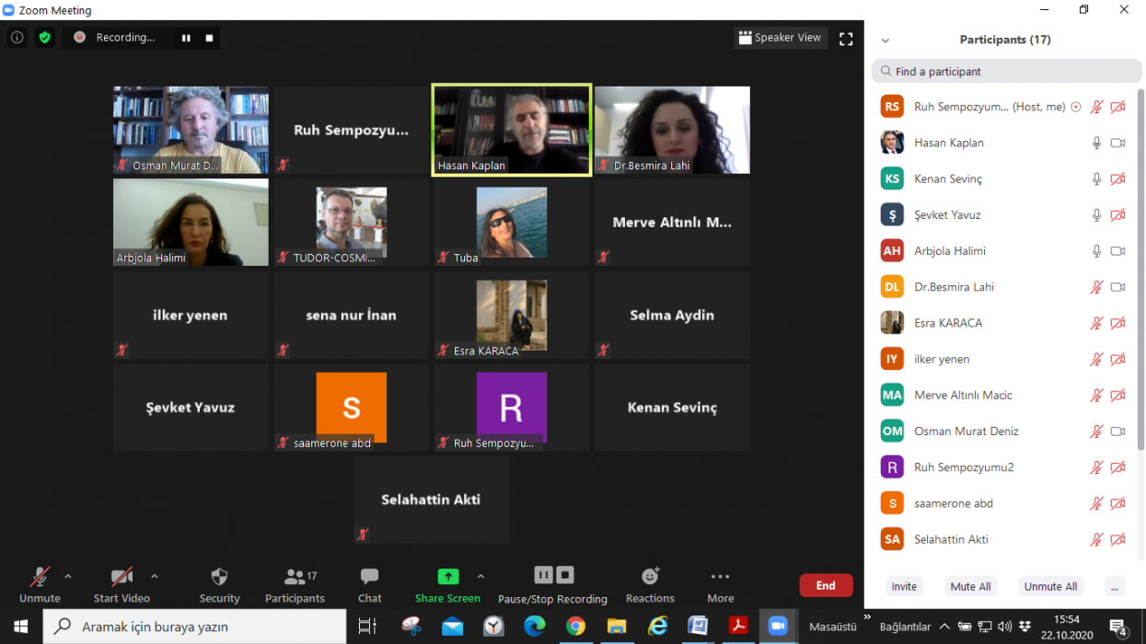
Task: Click Selahattin Akti tile in gallery
Action: pos(432,500)
